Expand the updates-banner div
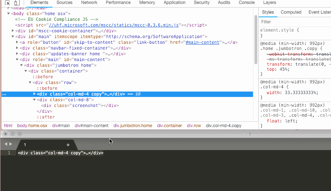 17,54
